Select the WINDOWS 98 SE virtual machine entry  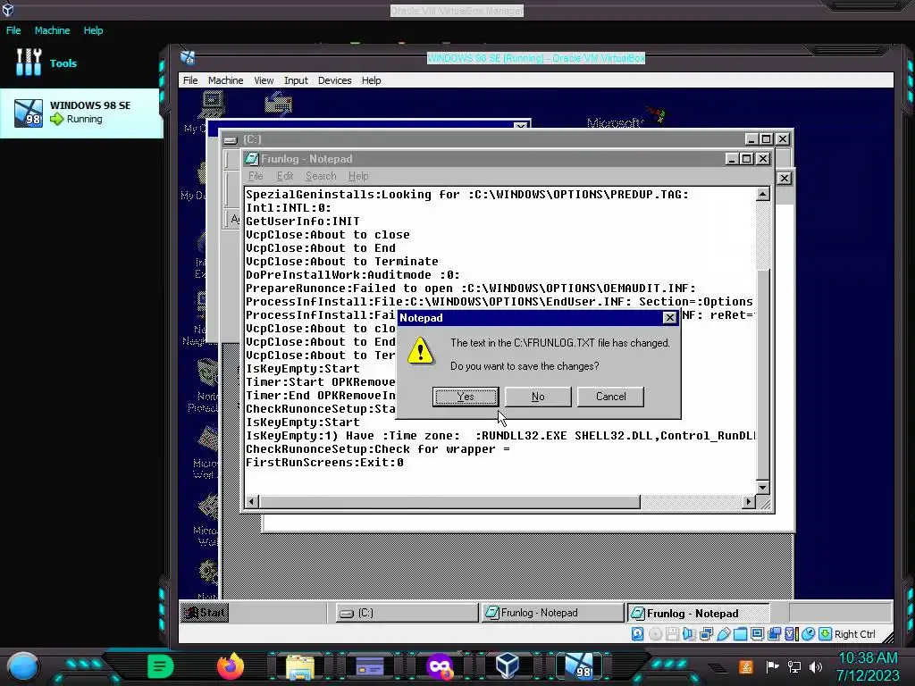click(81, 113)
